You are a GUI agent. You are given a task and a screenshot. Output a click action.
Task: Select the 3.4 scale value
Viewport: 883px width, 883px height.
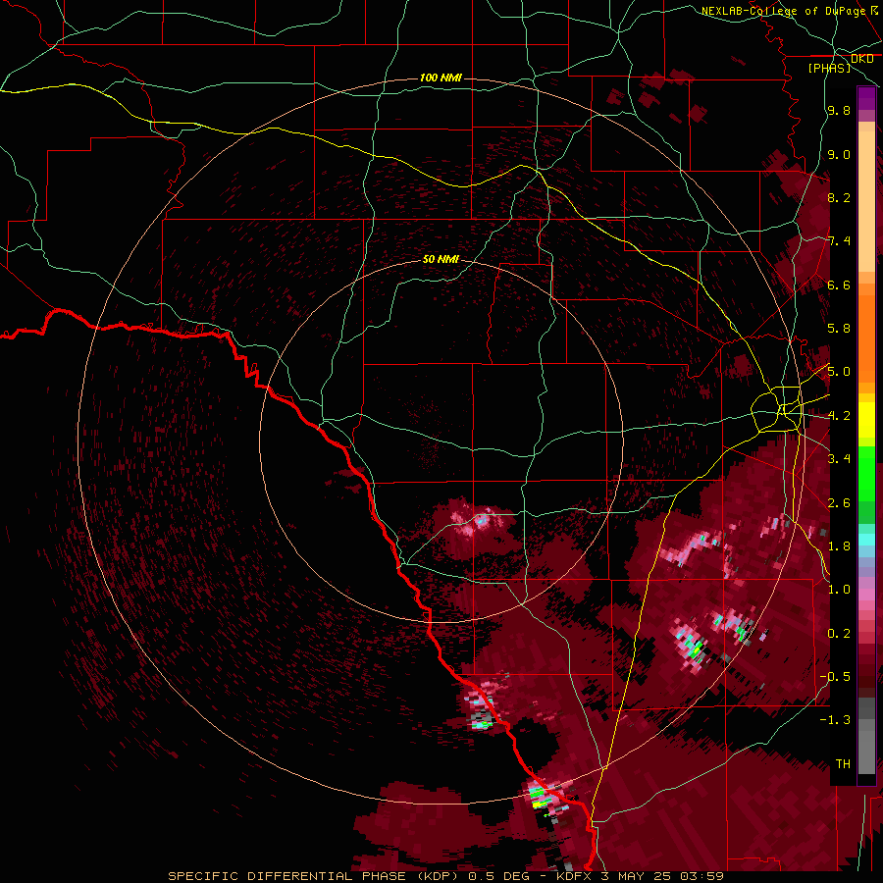pos(839,458)
